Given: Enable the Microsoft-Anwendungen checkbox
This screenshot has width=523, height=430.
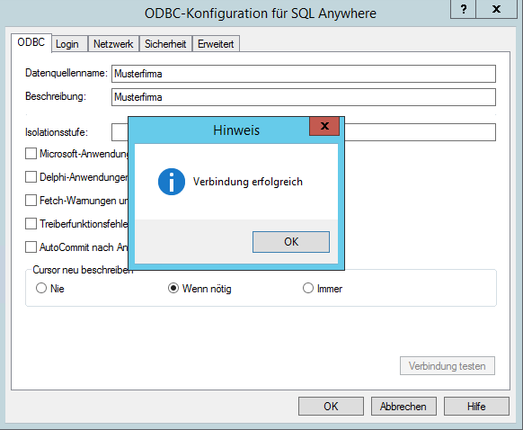Looking at the screenshot, I should point(31,154).
